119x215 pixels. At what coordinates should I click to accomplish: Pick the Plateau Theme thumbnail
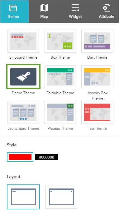pyautogui.click(x=60, y=112)
